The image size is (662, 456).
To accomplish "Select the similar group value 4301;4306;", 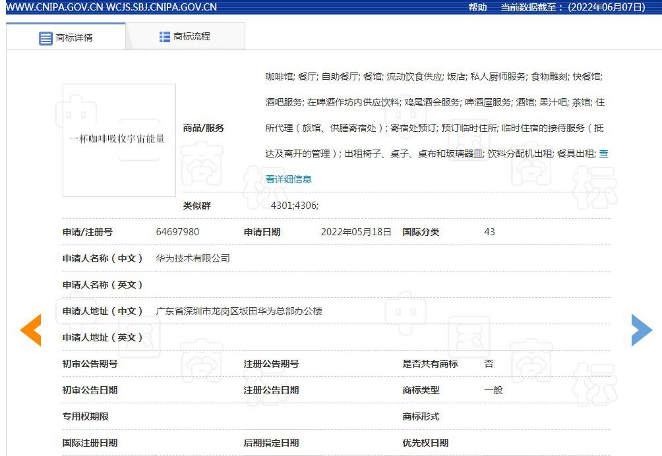I will [295, 206].
